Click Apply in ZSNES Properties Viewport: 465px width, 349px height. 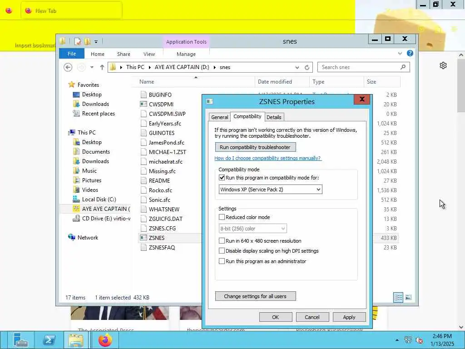(x=349, y=317)
